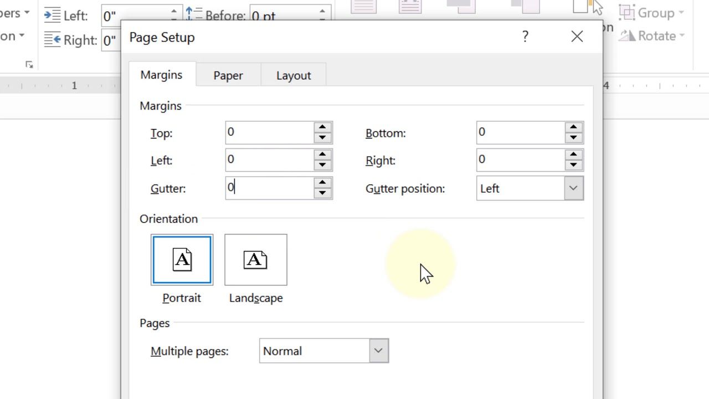Decrease Left margin with down arrow
This screenshot has height=399, width=709.
(322, 165)
